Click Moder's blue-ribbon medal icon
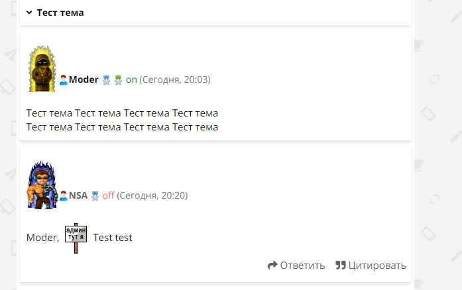 (106, 80)
